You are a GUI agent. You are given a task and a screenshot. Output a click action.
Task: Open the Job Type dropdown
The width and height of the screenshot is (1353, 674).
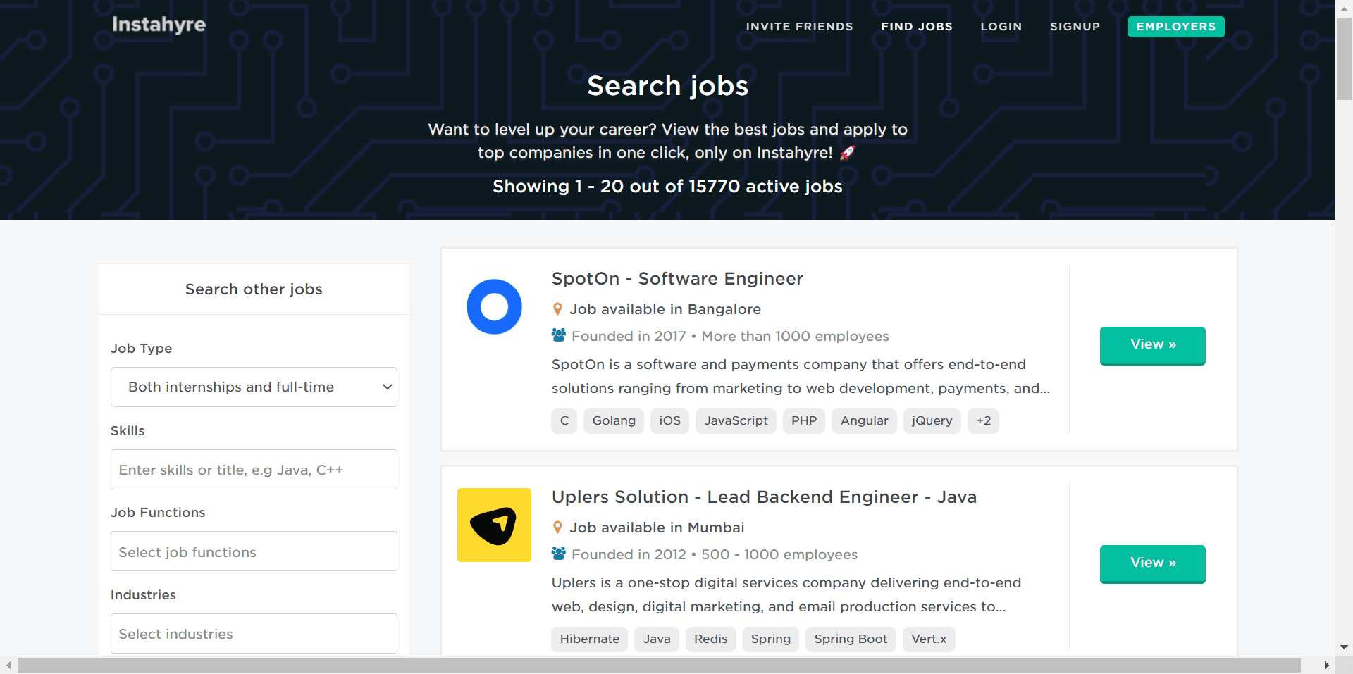point(254,387)
